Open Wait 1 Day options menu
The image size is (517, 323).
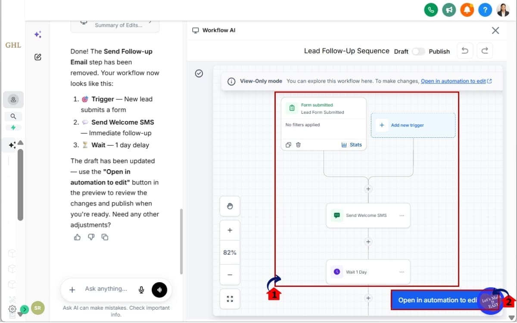[x=402, y=272]
